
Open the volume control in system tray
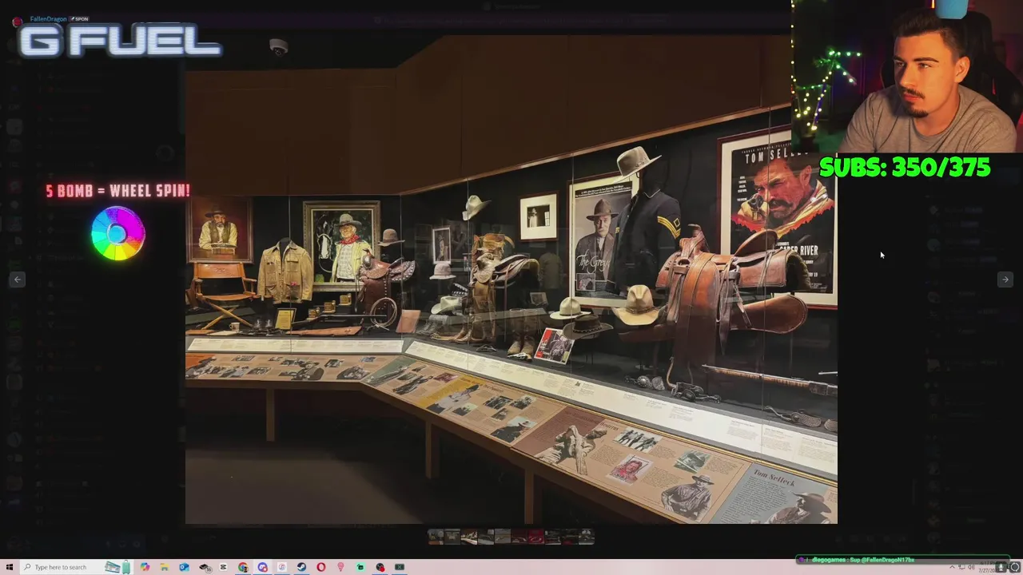(971, 566)
